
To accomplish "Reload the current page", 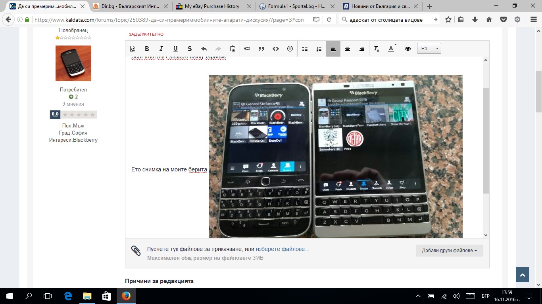I will pos(329,20).
